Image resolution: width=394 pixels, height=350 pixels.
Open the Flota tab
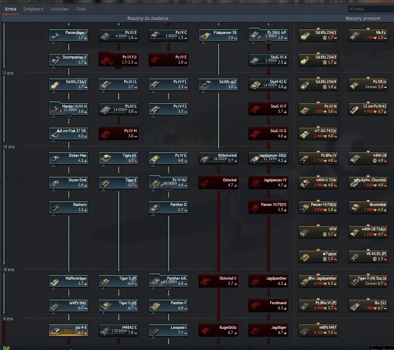click(81, 9)
